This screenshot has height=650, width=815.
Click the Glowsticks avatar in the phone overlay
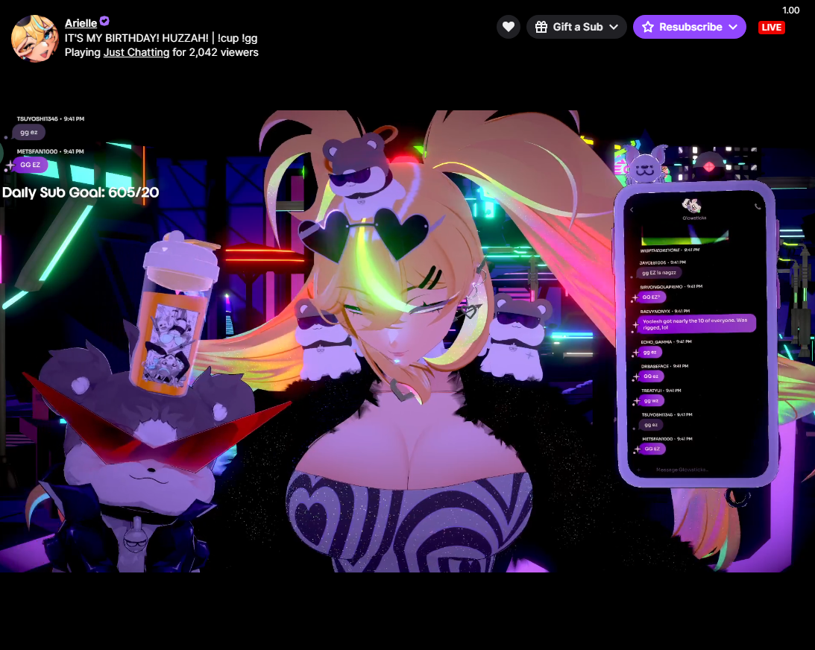coord(692,206)
